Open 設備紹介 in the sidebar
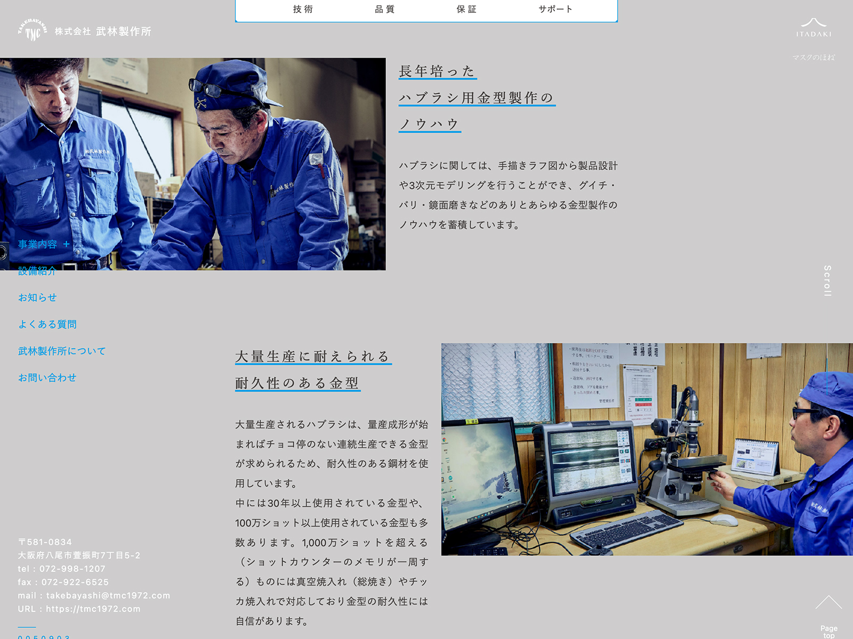This screenshot has width=853, height=639. (x=37, y=271)
